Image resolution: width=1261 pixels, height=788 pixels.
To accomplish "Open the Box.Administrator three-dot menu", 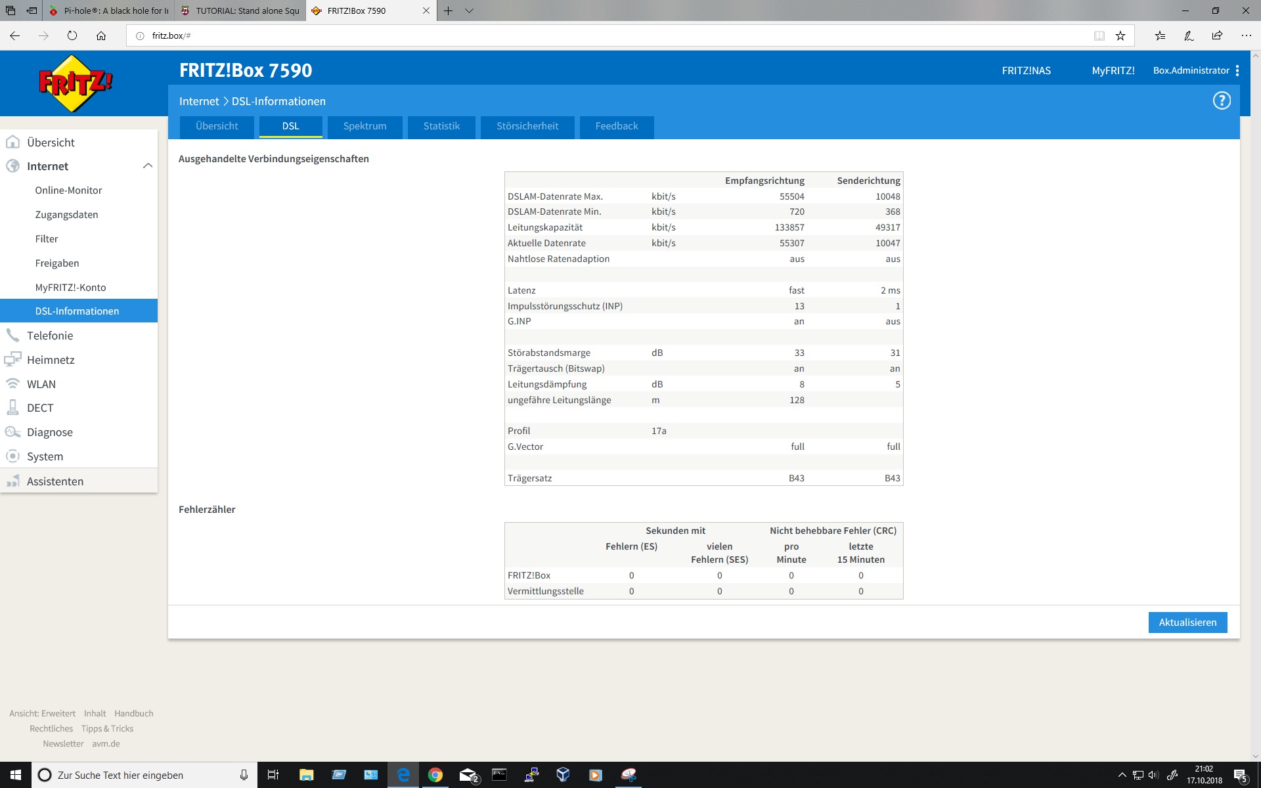I will (1237, 70).
